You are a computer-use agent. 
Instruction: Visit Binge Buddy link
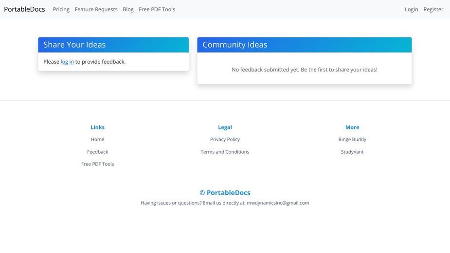[352, 139]
